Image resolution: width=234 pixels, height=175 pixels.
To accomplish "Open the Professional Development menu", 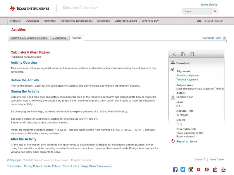I will coord(76,21).
